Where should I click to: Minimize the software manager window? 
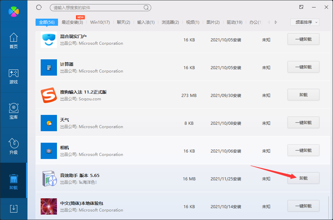pos(314,7)
